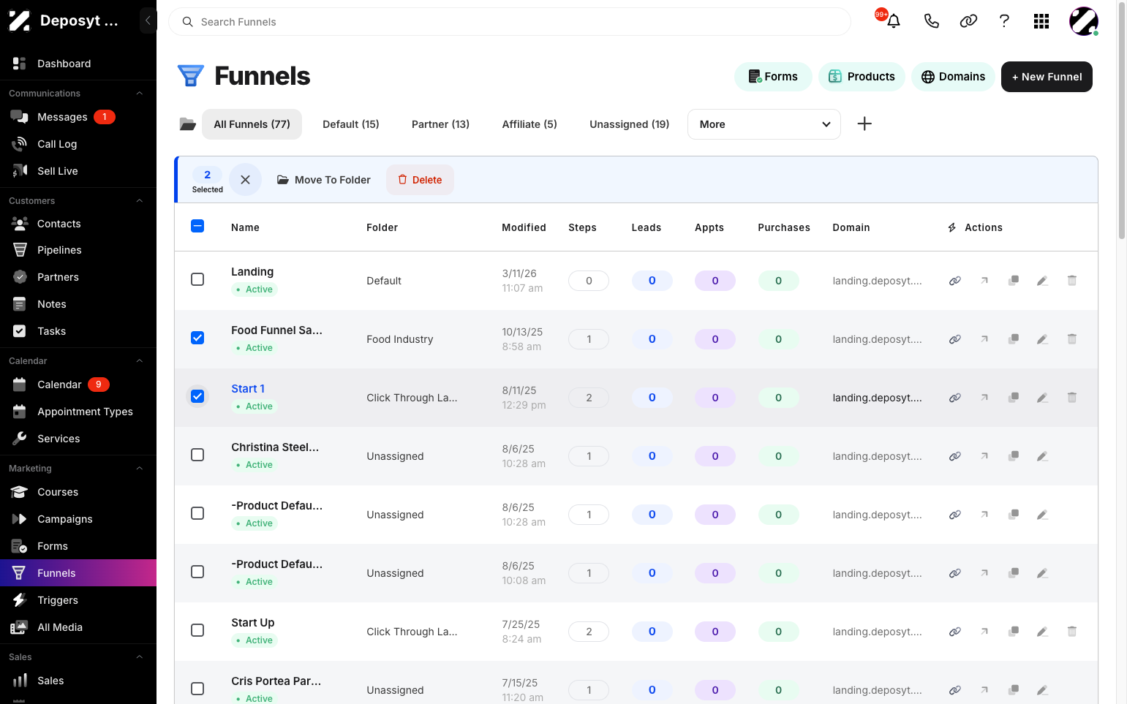1127x704 pixels.
Task: Delete the Start Up funnel trash icon
Action: [1072, 632]
